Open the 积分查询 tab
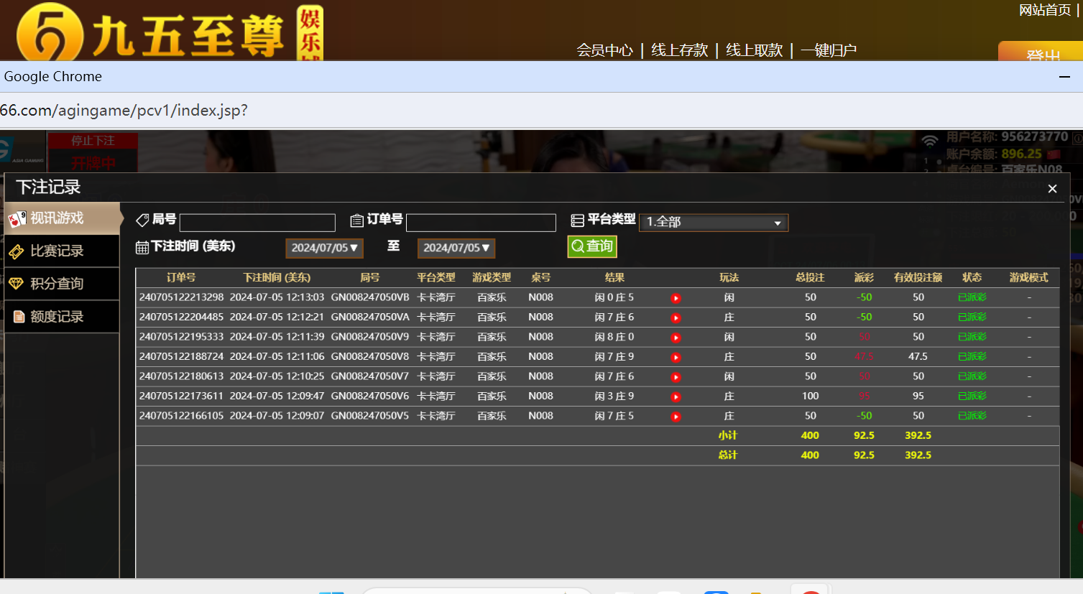Viewport: 1083px width, 594px height. pos(61,284)
